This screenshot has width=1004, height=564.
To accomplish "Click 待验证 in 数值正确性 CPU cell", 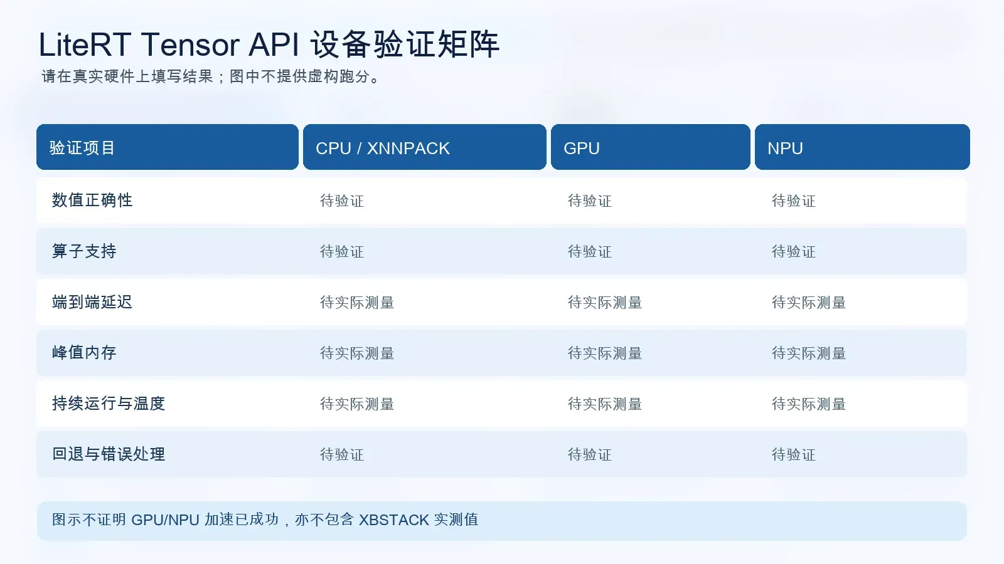I will (342, 201).
